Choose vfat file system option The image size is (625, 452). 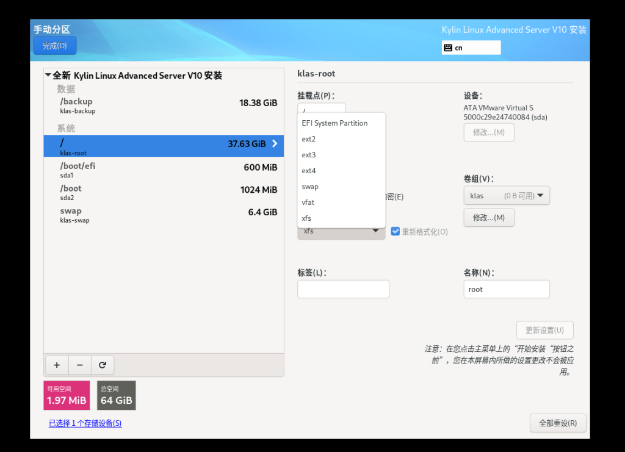point(341,203)
